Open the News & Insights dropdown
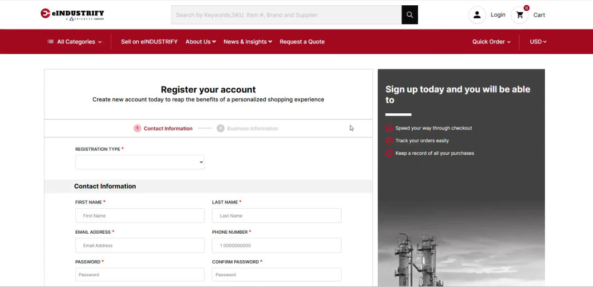This screenshot has height=287, width=593. pyautogui.click(x=248, y=42)
